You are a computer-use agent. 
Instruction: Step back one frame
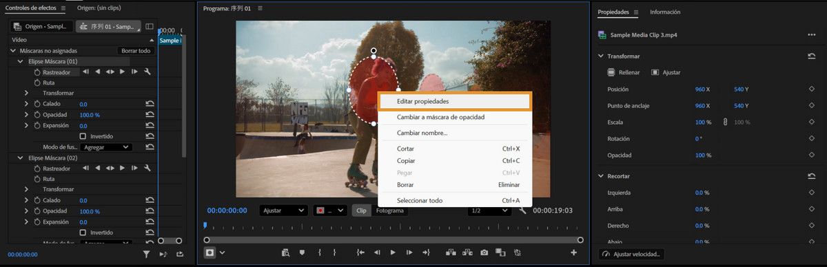376,253
